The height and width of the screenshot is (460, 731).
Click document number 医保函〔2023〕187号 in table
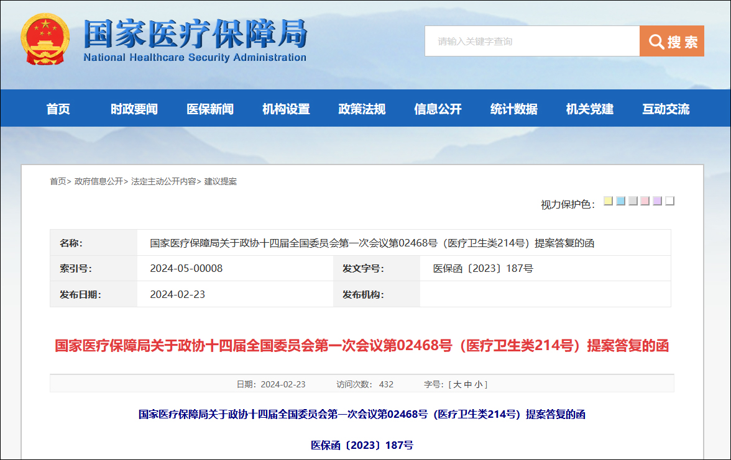[483, 269]
